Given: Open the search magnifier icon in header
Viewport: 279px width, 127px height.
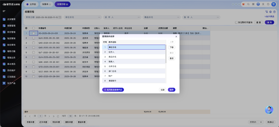Looking at the screenshot, I should 248,4.
